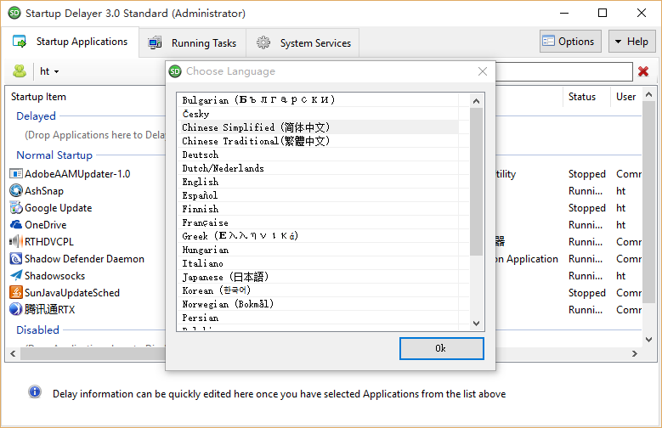The width and height of the screenshot is (662, 428).
Task: Switch to the Running Tasks tab
Action: point(193,43)
